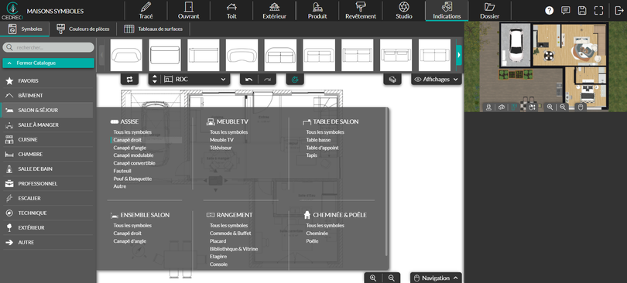
Task: Switch to the Symboles tab
Action: 25,29
